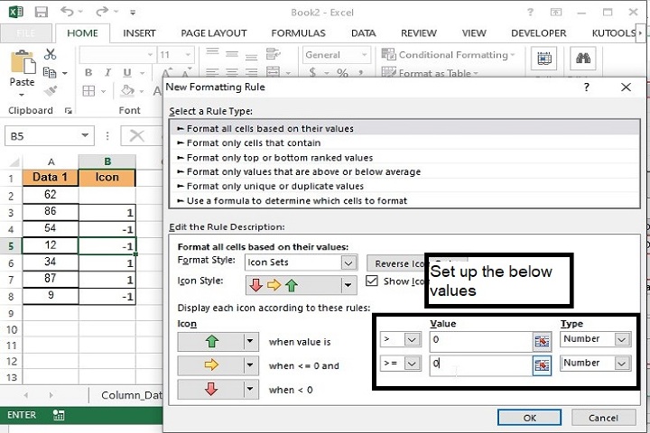This screenshot has height=433, width=650.
Task: Confirm the rule with OK
Action: click(x=529, y=418)
